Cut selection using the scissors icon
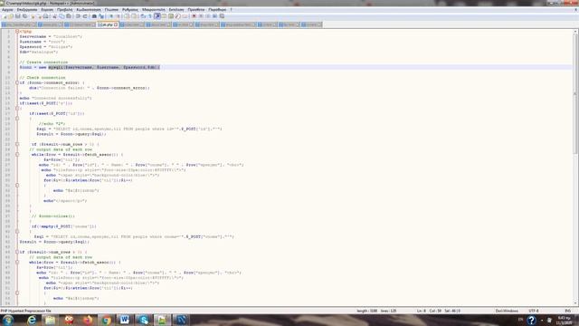This screenshot has width=579, height=326. [54, 16]
